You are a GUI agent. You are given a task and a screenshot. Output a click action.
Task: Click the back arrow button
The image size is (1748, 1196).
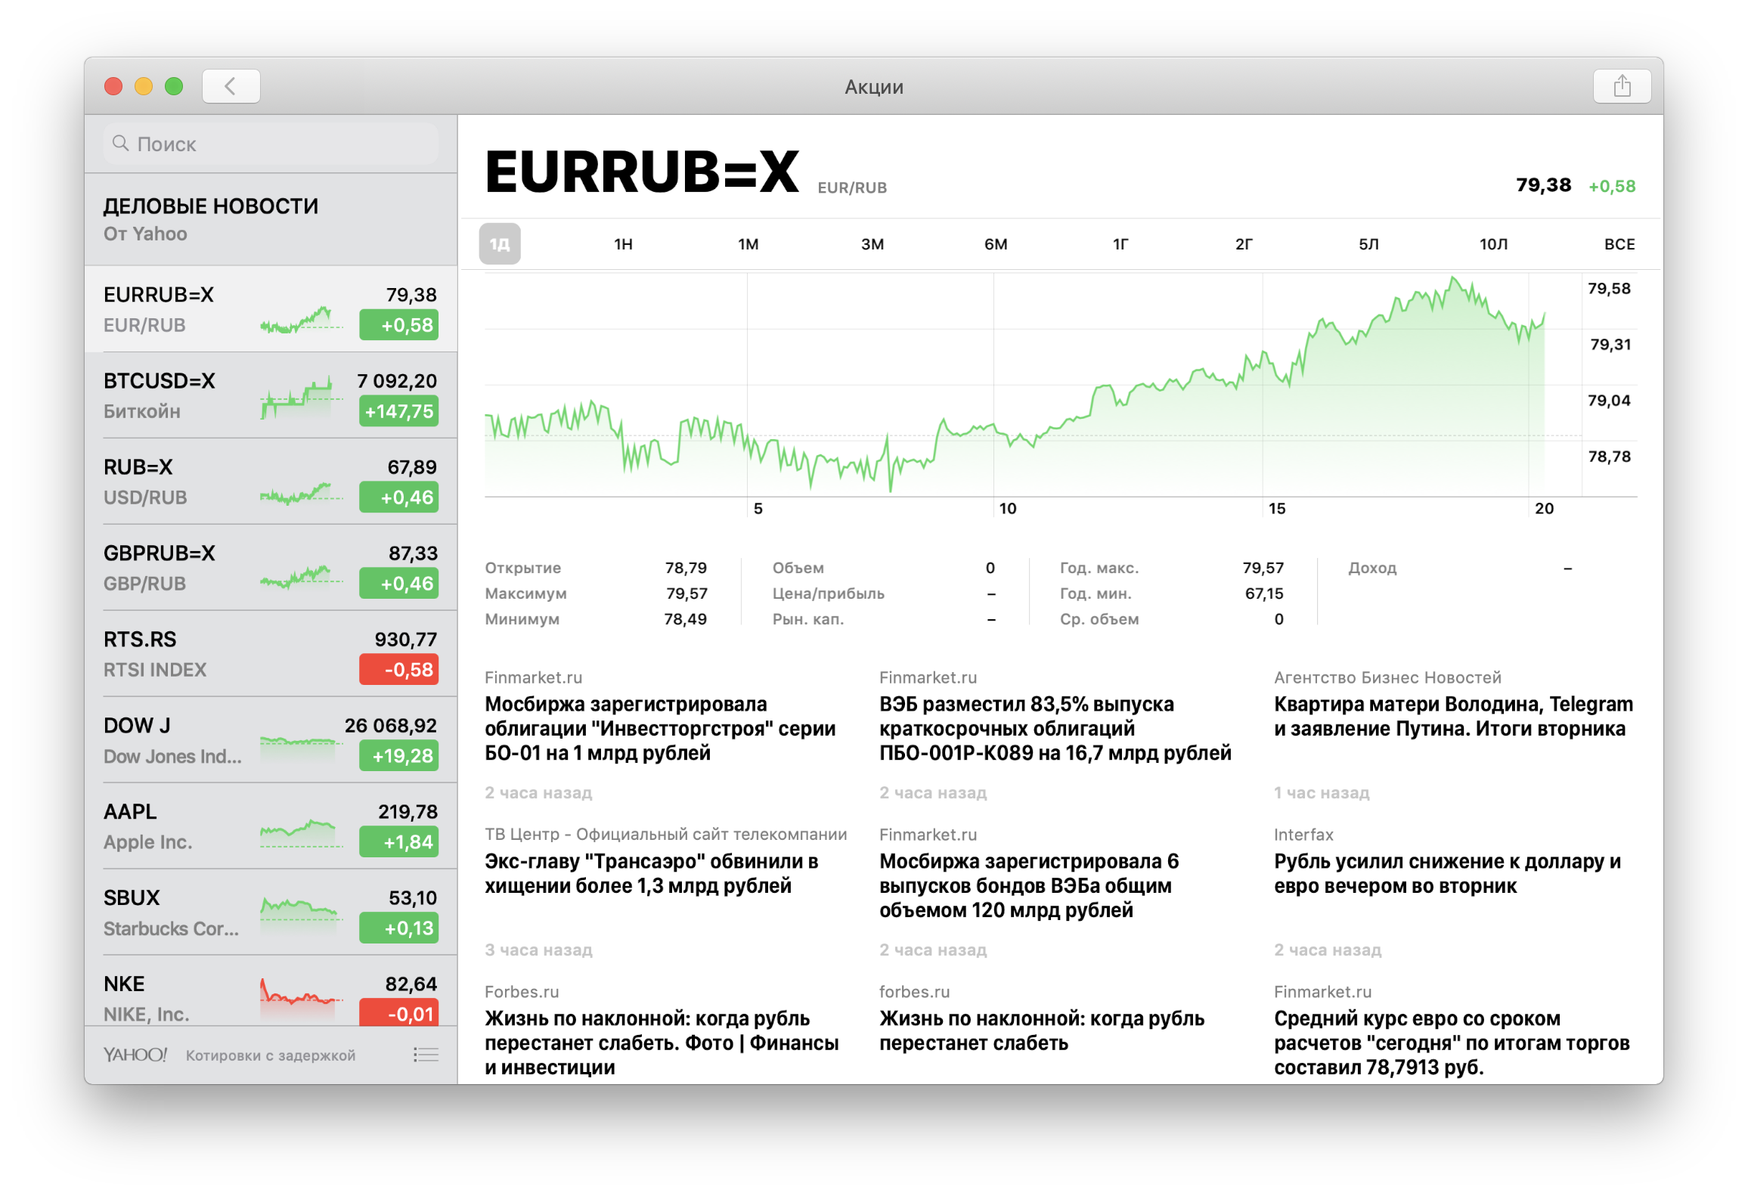(x=231, y=86)
